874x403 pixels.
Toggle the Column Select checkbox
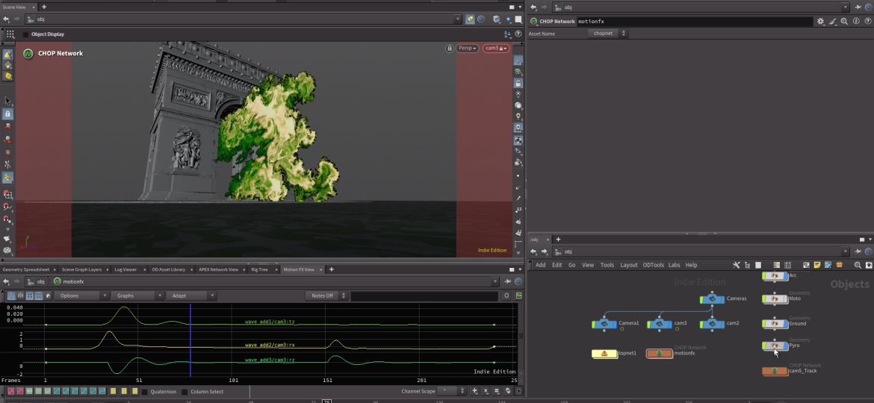(x=185, y=391)
